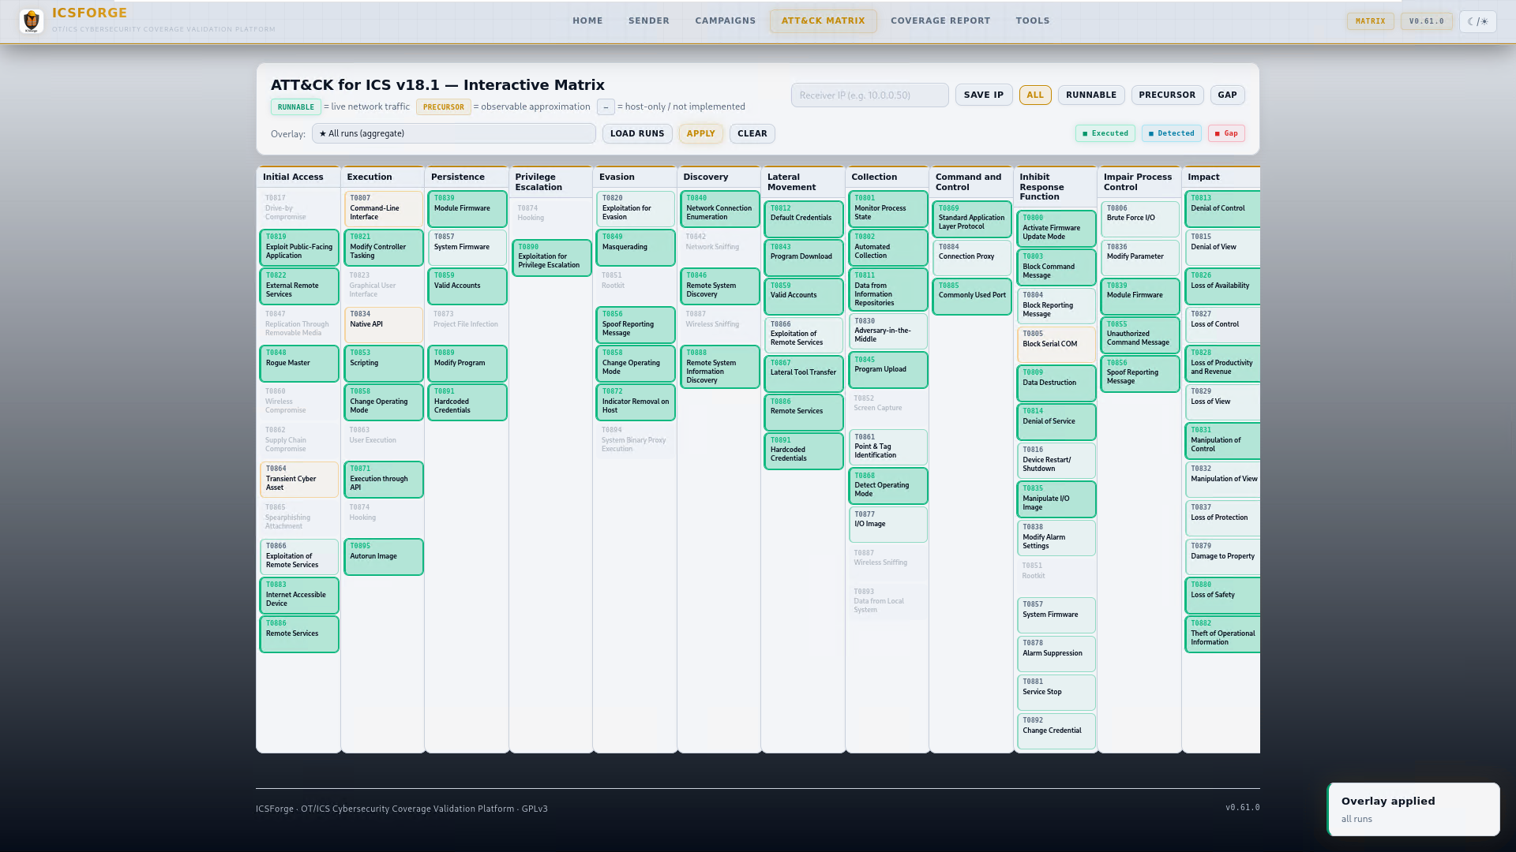This screenshot has width=1516, height=852.
Task: Enable the RUNNABLE filter toggle
Action: point(1090,95)
